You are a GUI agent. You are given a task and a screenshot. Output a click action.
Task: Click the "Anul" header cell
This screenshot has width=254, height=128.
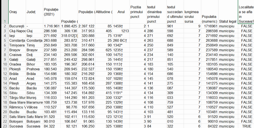tap(121, 12)
